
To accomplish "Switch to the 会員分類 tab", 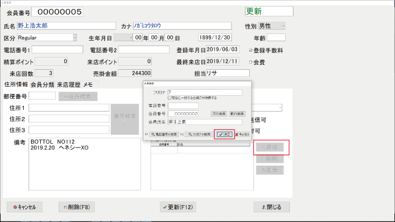I will pyautogui.click(x=43, y=85).
